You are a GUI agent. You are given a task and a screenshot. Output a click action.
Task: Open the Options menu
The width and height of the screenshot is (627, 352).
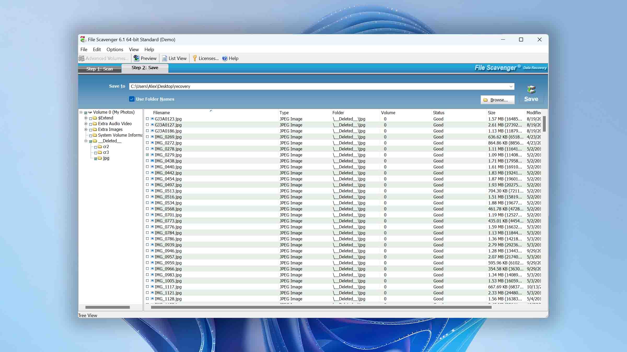click(115, 49)
